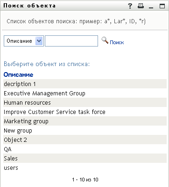Image resolution: width=169 pixels, height=187 pixels.
Task: Select the Human resources row
Action: [x=85, y=102]
